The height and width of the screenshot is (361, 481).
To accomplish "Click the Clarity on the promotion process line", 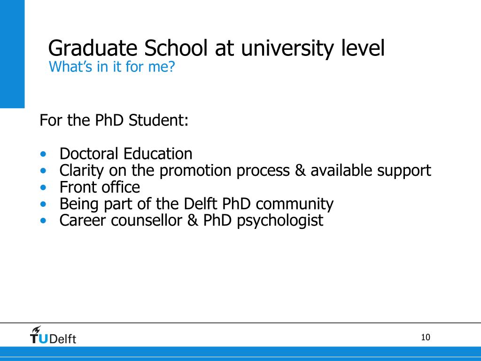I will coord(245,170).
